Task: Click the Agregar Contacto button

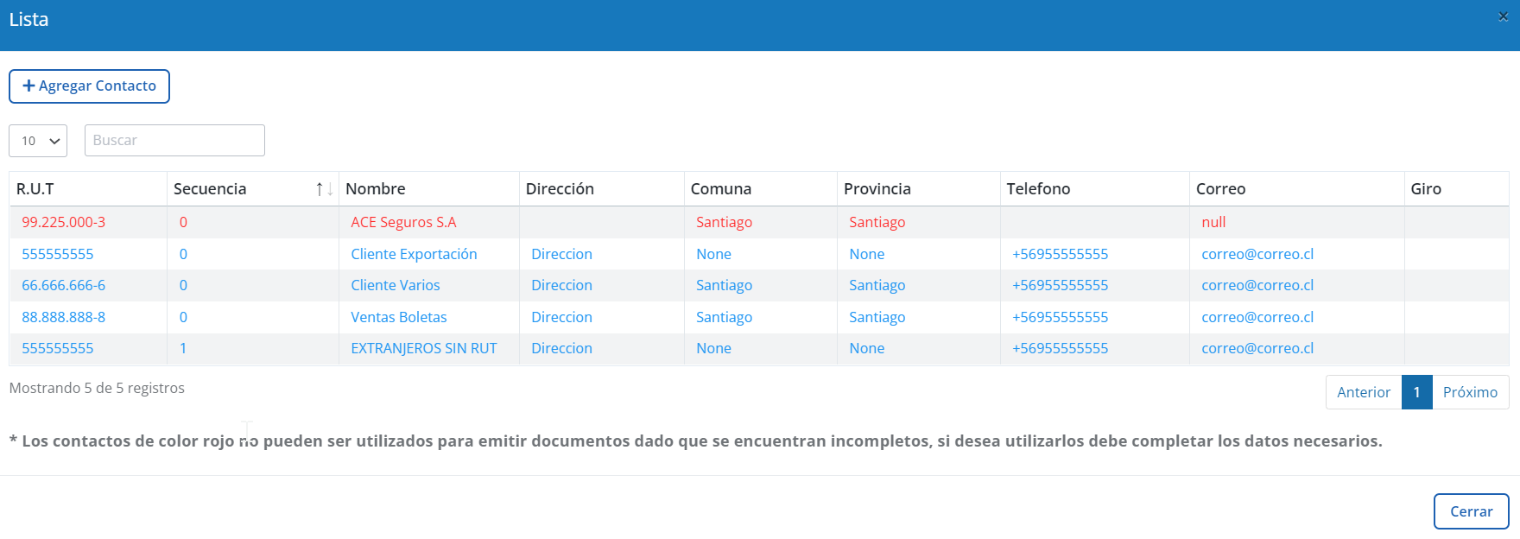Action: (x=89, y=86)
